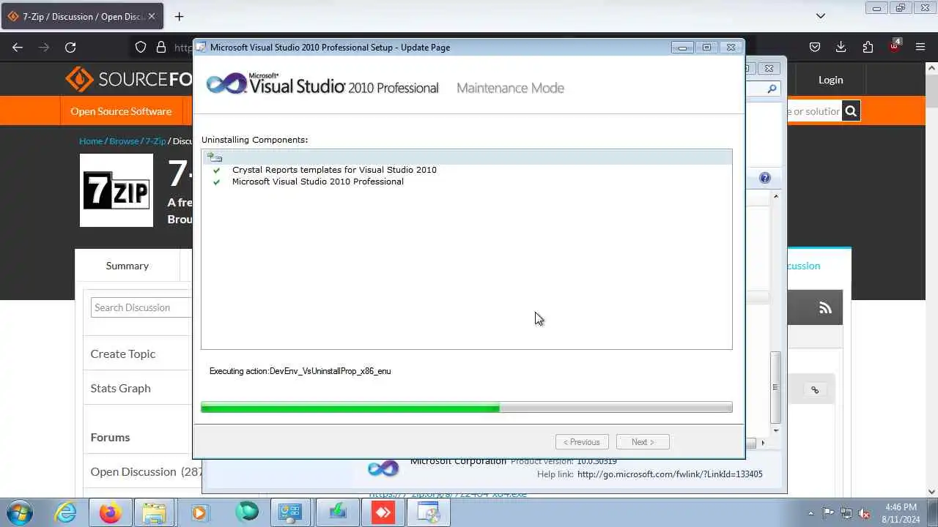Click Firefox back arrow button
This screenshot has height=527, width=938.
18,47
